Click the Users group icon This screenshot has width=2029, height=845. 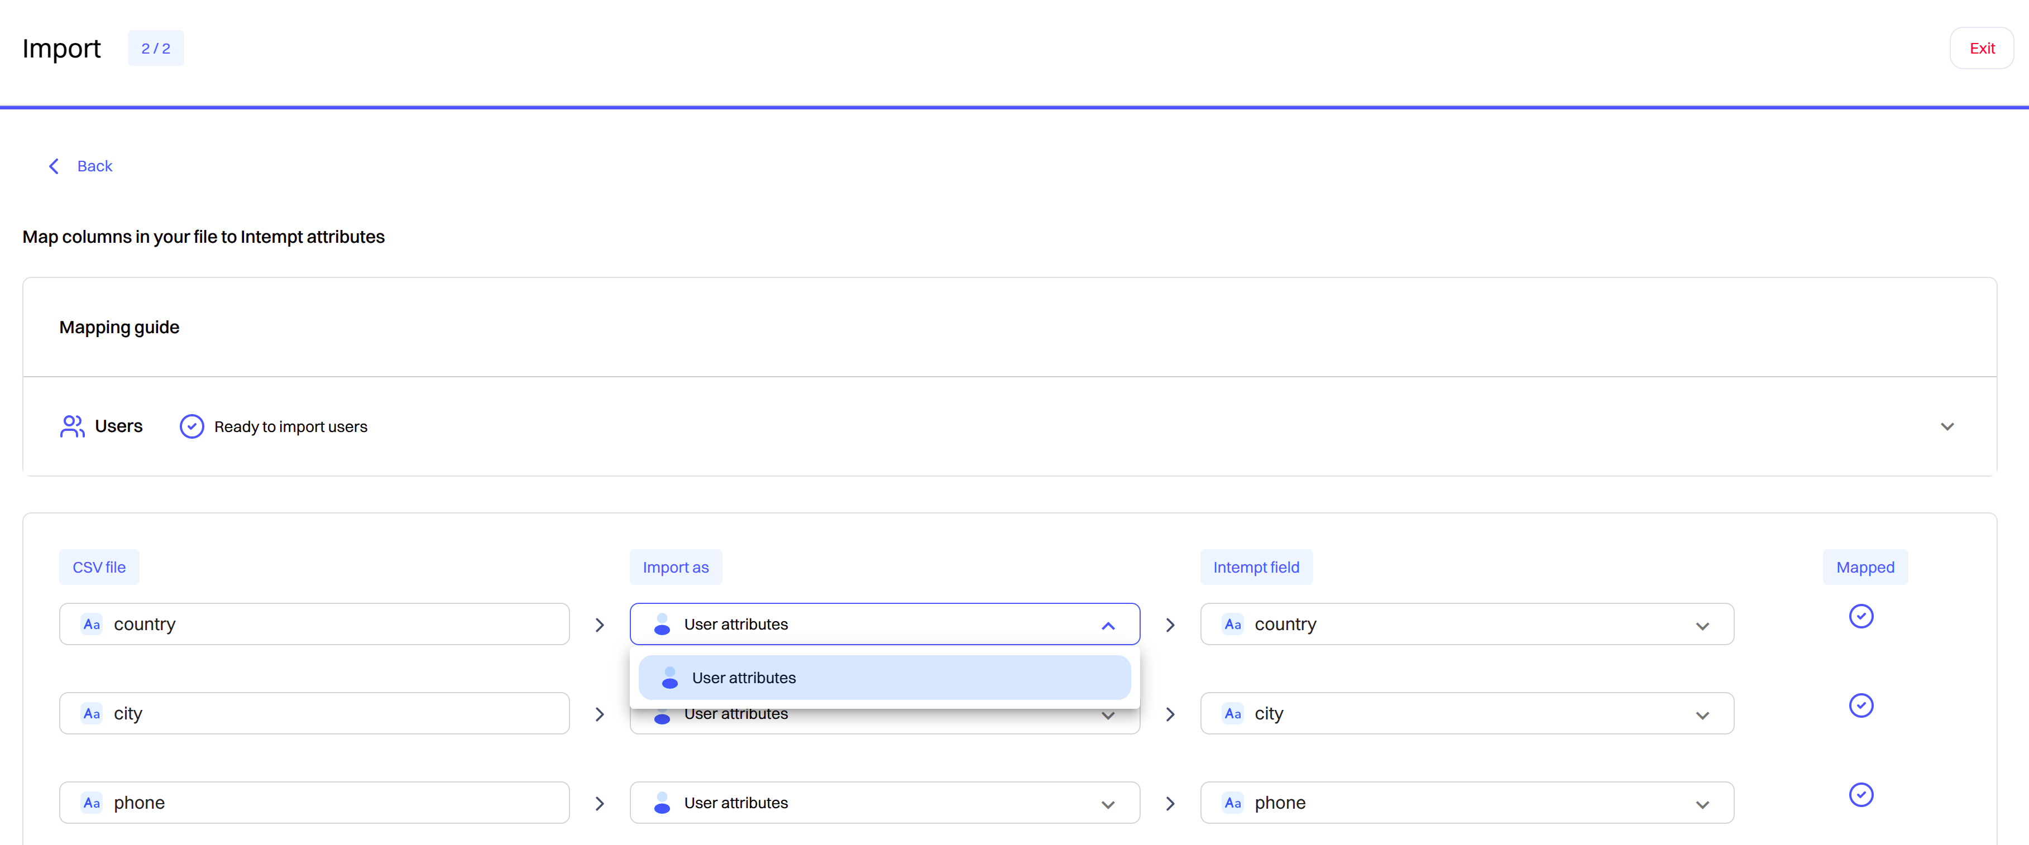(71, 426)
